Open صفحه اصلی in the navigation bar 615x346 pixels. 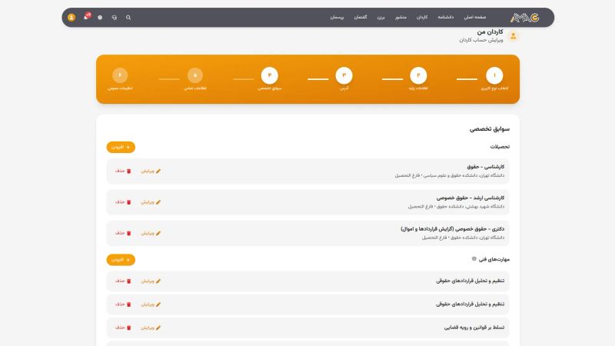click(475, 17)
